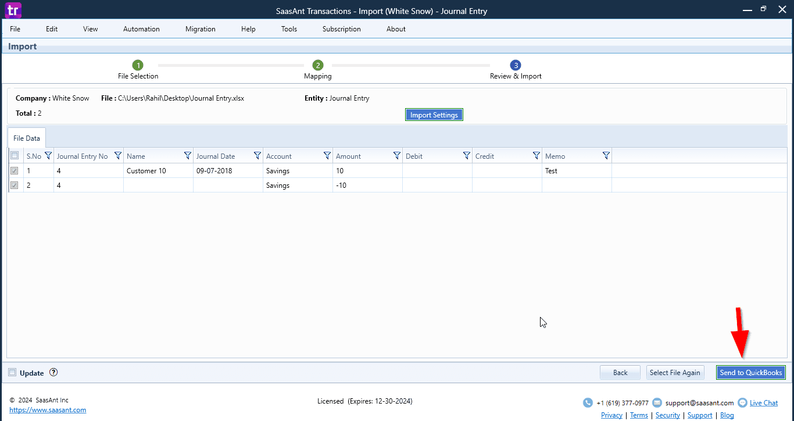This screenshot has width=794, height=421.
Task: Open the View menu
Action: [x=91, y=28]
